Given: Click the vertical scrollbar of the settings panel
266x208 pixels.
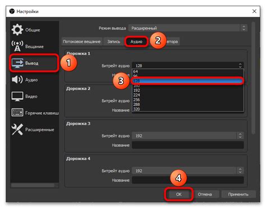Looking at the screenshot, I should click(x=253, y=78).
